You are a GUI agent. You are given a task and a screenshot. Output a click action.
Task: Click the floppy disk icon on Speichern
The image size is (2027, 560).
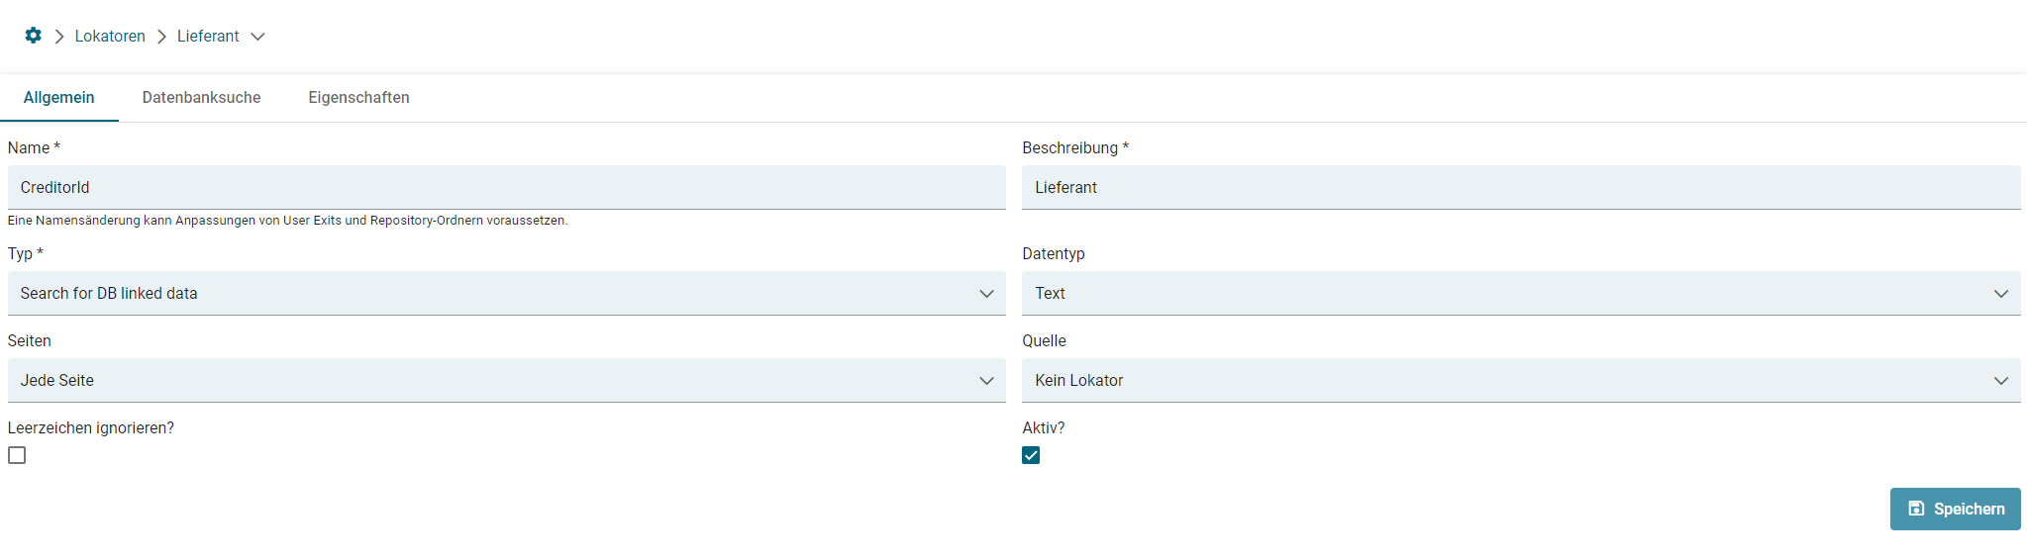(1916, 509)
